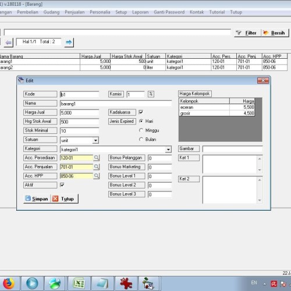Toggle the Kadaluarsa checkbox
The width and height of the screenshot is (291, 291).
(141, 112)
